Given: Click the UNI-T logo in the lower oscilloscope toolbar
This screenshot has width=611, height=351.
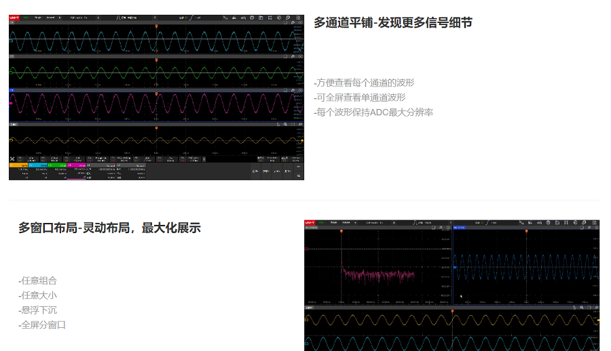Looking at the screenshot, I should [x=311, y=223].
